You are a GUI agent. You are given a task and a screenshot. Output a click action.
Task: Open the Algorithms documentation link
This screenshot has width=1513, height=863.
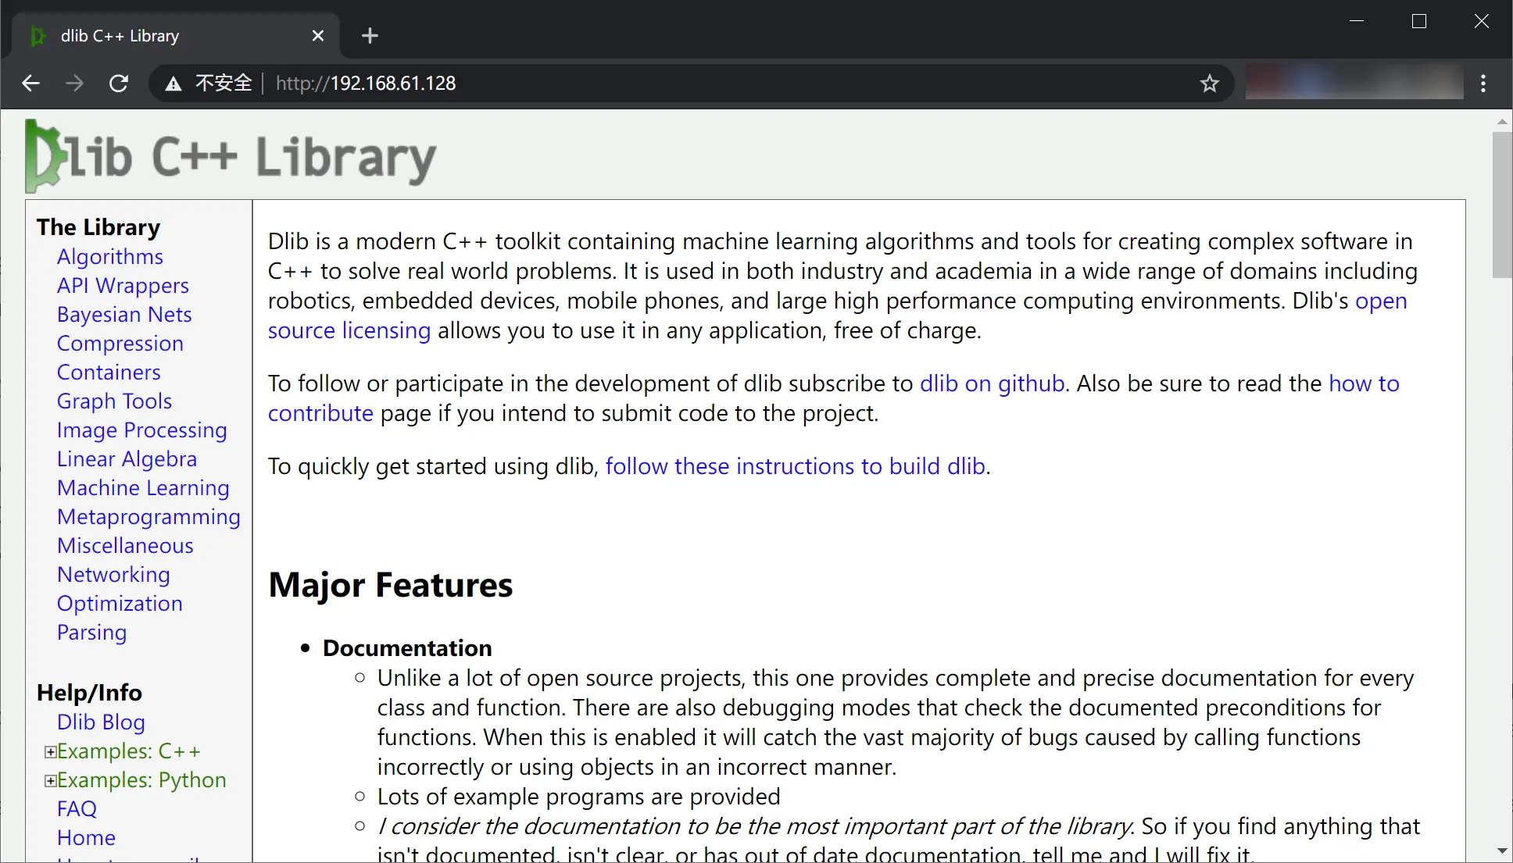tap(109, 256)
